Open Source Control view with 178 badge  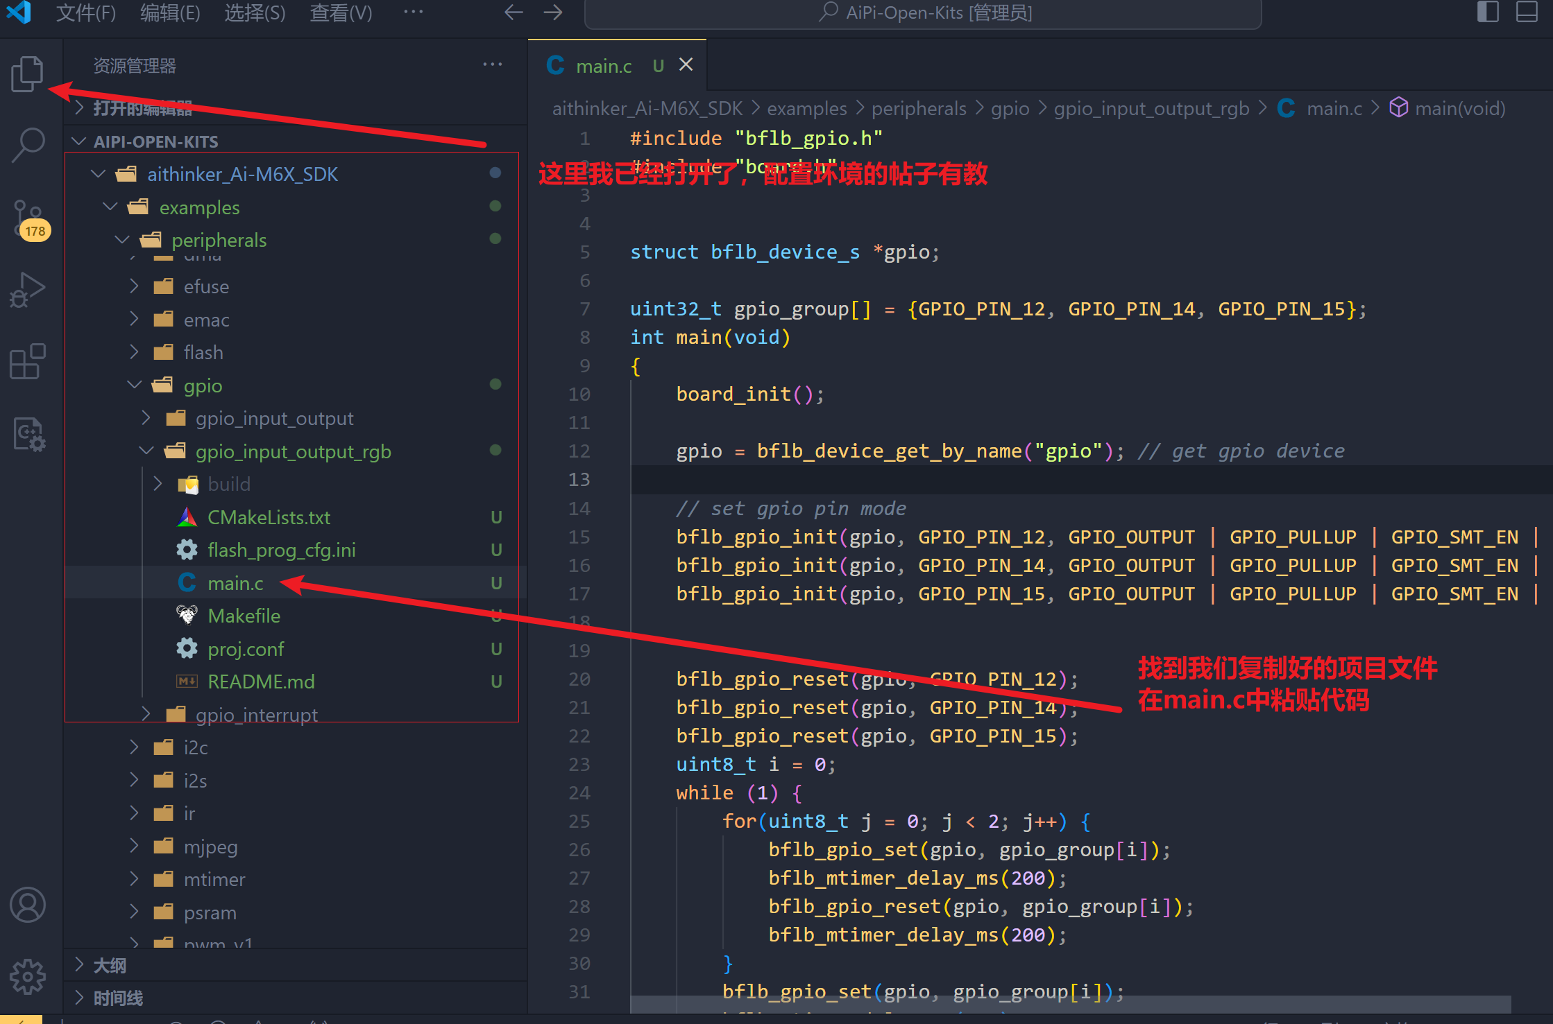pos(30,219)
